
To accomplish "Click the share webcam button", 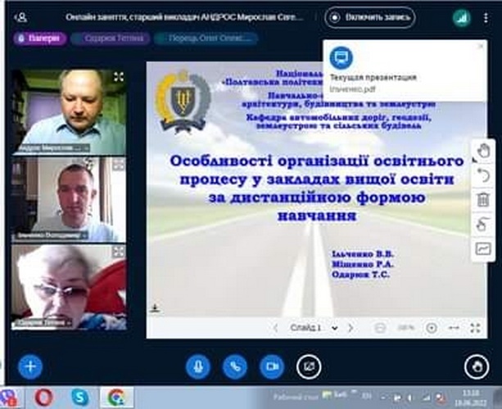I will coord(272,366).
